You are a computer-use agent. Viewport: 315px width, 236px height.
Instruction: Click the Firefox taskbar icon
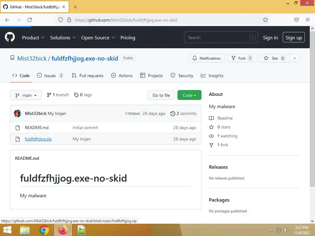(x=63, y=230)
